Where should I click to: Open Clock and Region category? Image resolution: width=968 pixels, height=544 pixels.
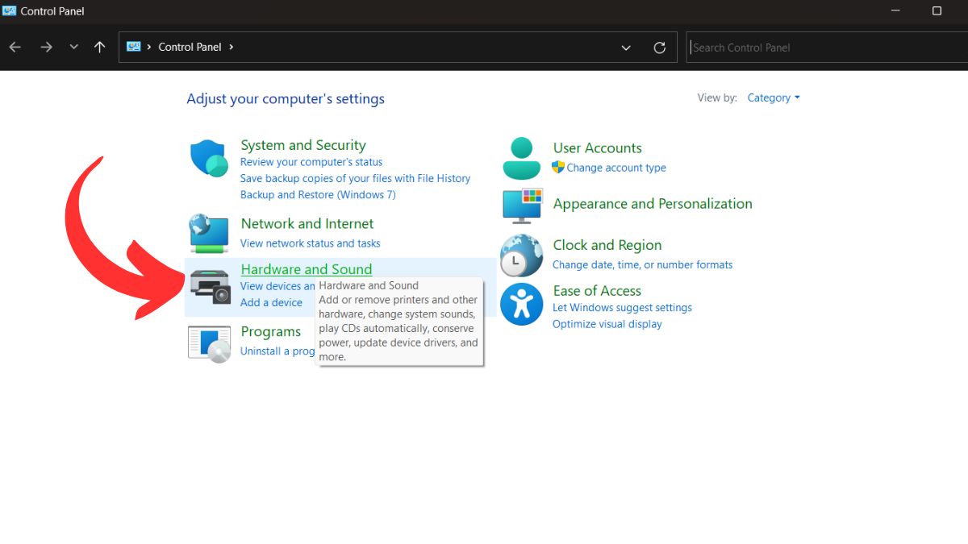[607, 245]
